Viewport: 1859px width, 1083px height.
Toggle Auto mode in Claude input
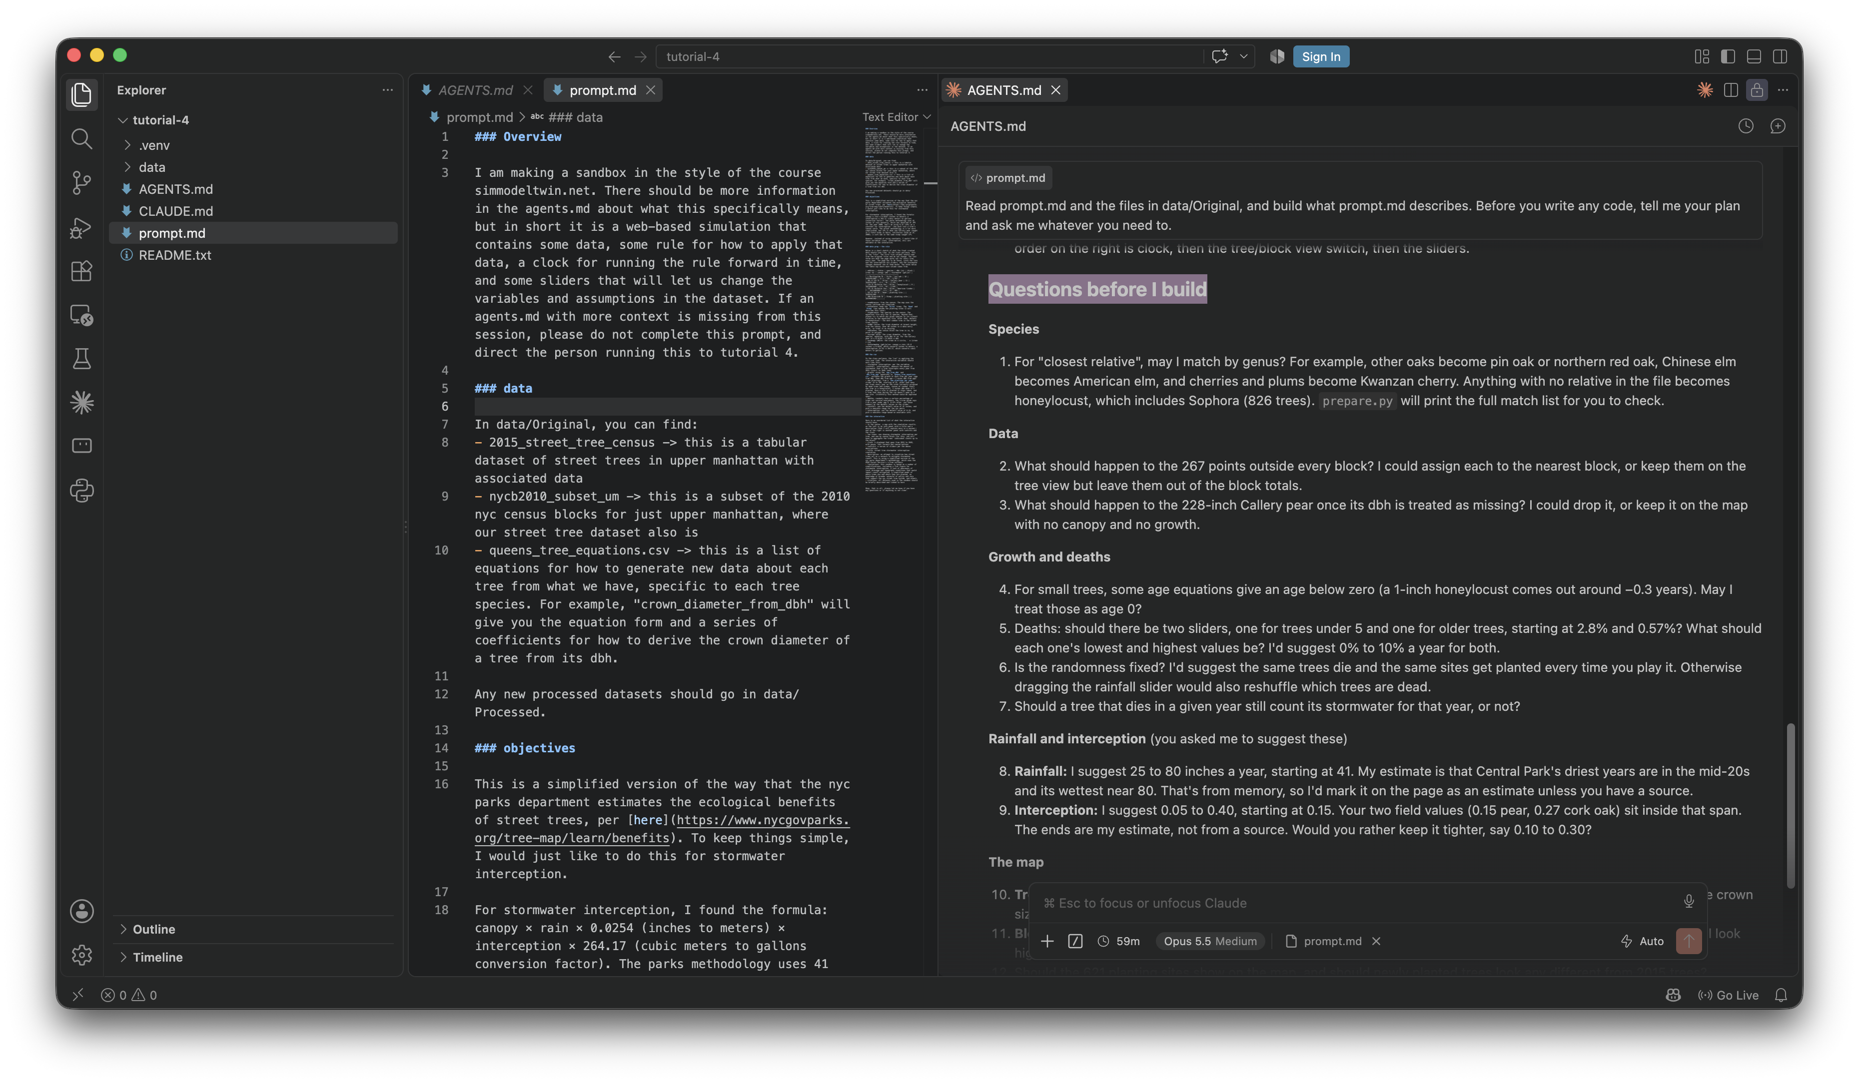coord(1642,941)
